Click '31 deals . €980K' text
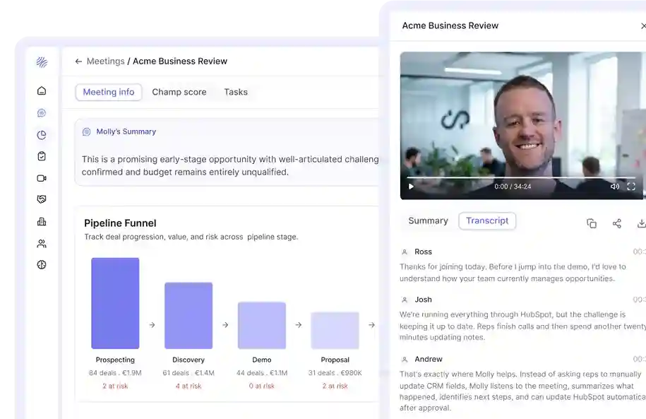 click(x=335, y=373)
